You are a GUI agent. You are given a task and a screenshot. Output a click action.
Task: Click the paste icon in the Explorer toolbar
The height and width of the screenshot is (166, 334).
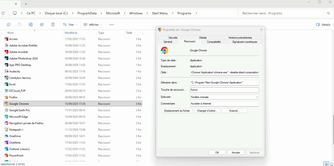click(x=20, y=25)
